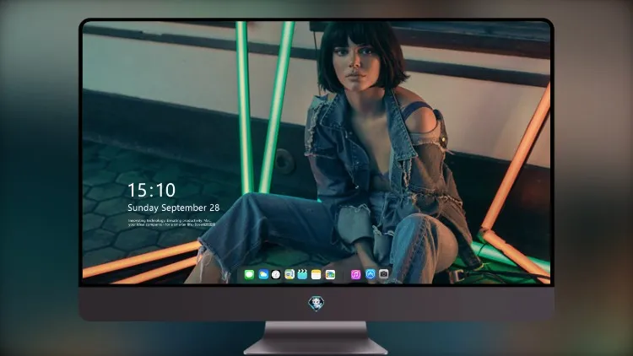The image size is (633, 356).
Task: Open the iMovie clapperboard icon
Action: click(302, 274)
